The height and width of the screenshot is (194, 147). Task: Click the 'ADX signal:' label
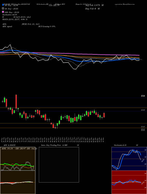click(7, 26)
